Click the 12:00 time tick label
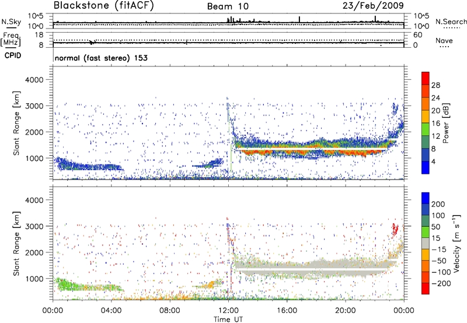The height and width of the screenshot is (323, 467). 228,311
